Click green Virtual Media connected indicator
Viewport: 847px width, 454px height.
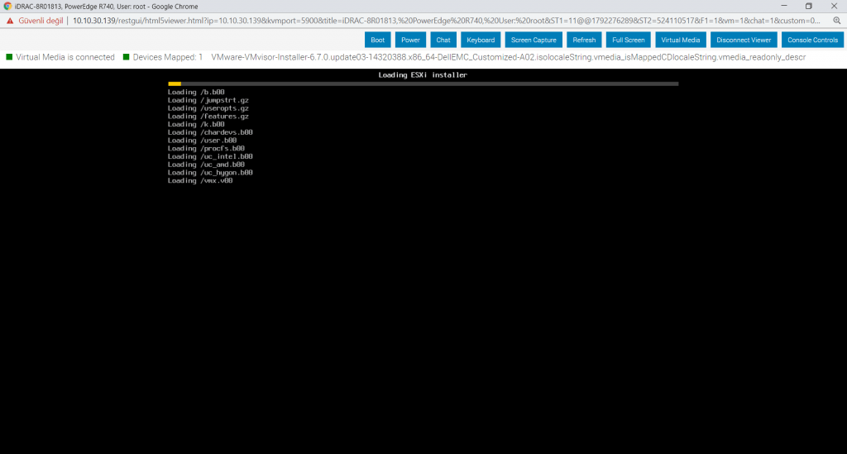9,57
